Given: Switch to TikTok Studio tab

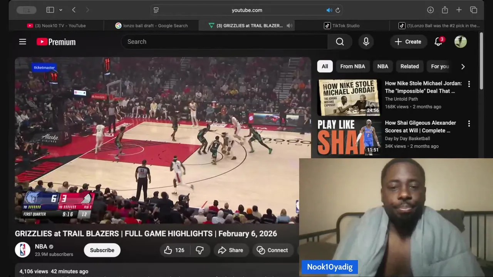Looking at the screenshot, I should (x=342, y=25).
